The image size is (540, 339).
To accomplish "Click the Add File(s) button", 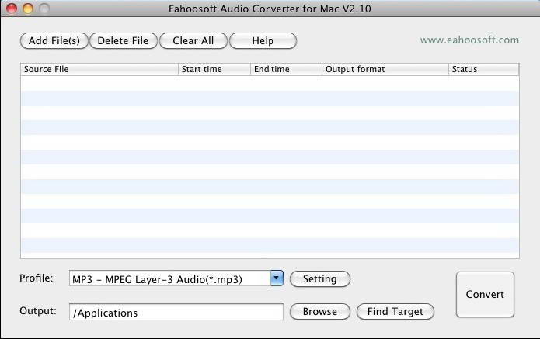I will click(54, 41).
